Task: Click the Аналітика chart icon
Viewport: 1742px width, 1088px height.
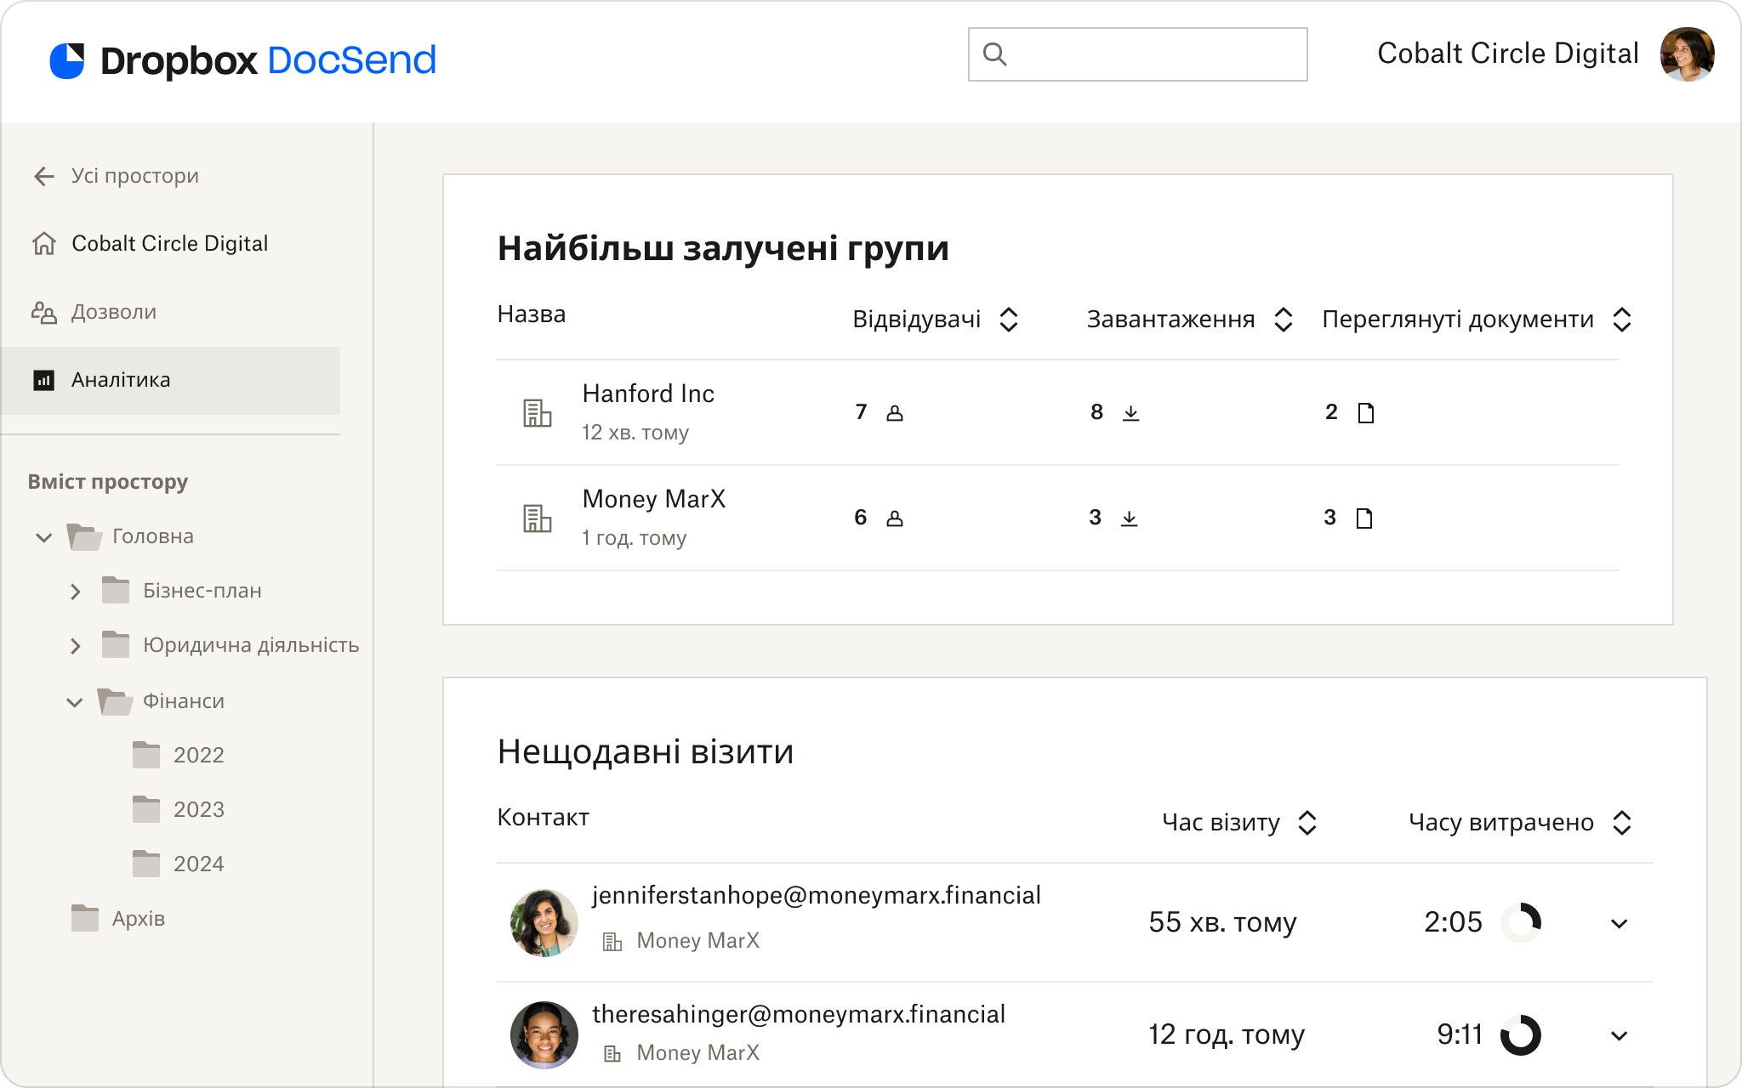Action: pos(44,380)
